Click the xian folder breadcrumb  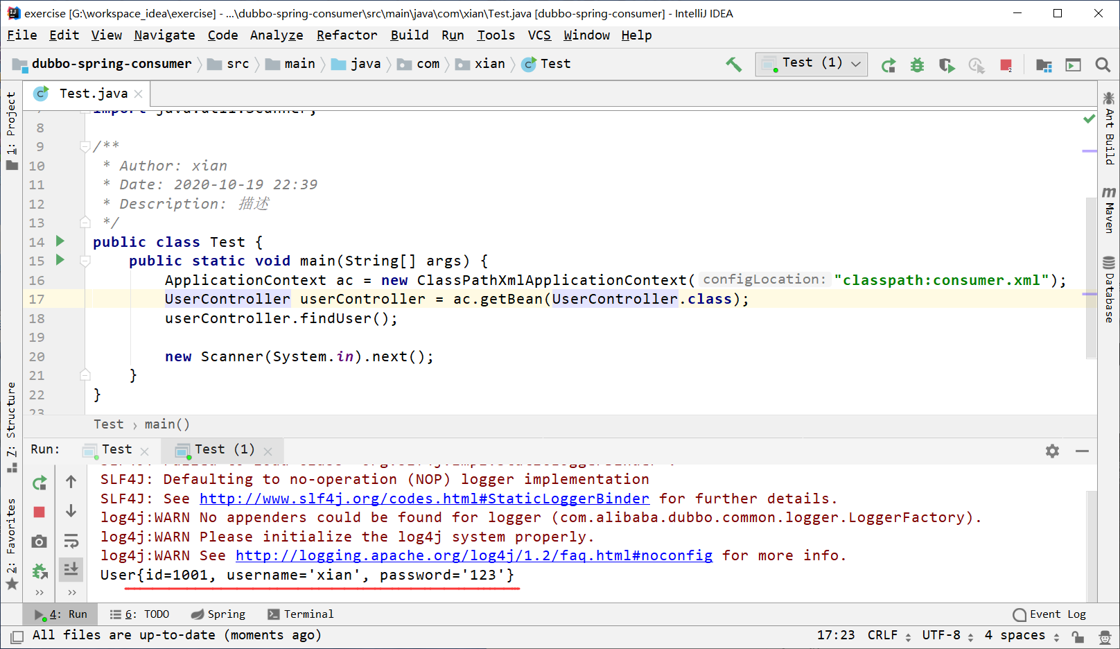[x=480, y=64]
